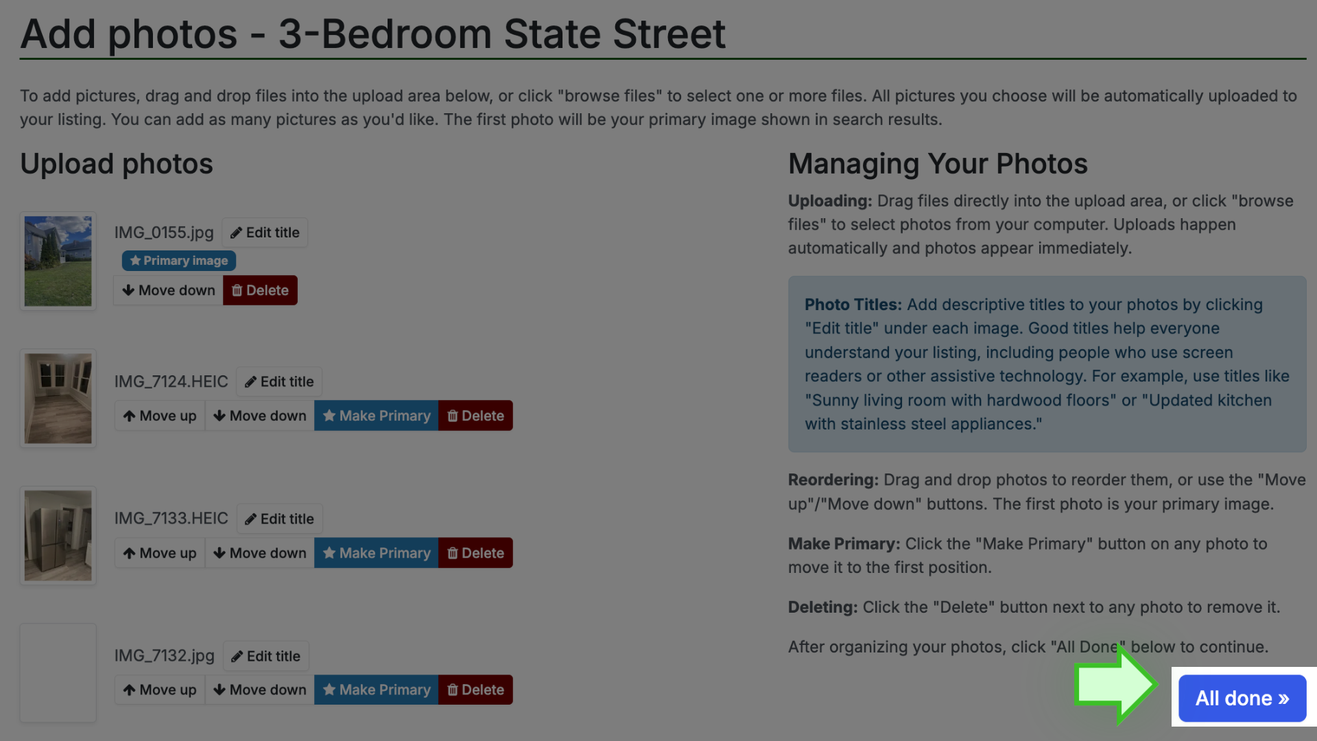Move IMG_0155.jpg down in the list
Image resolution: width=1317 pixels, height=741 pixels.
(x=168, y=290)
